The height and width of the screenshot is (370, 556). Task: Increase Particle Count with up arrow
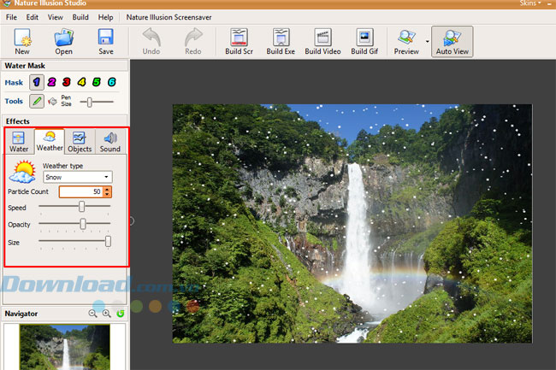pos(107,189)
